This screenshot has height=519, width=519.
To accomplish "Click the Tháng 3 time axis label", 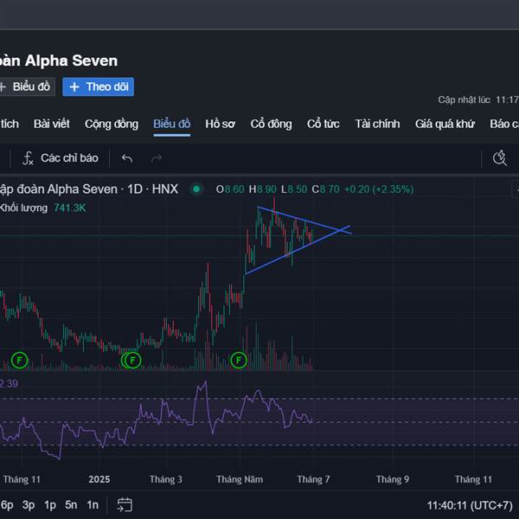I will tap(166, 479).
